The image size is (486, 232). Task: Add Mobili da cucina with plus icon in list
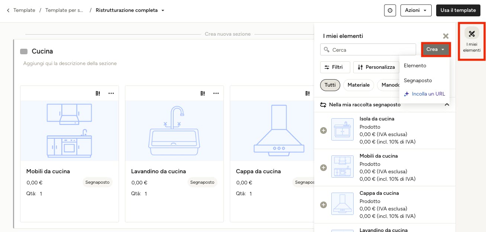(324, 168)
